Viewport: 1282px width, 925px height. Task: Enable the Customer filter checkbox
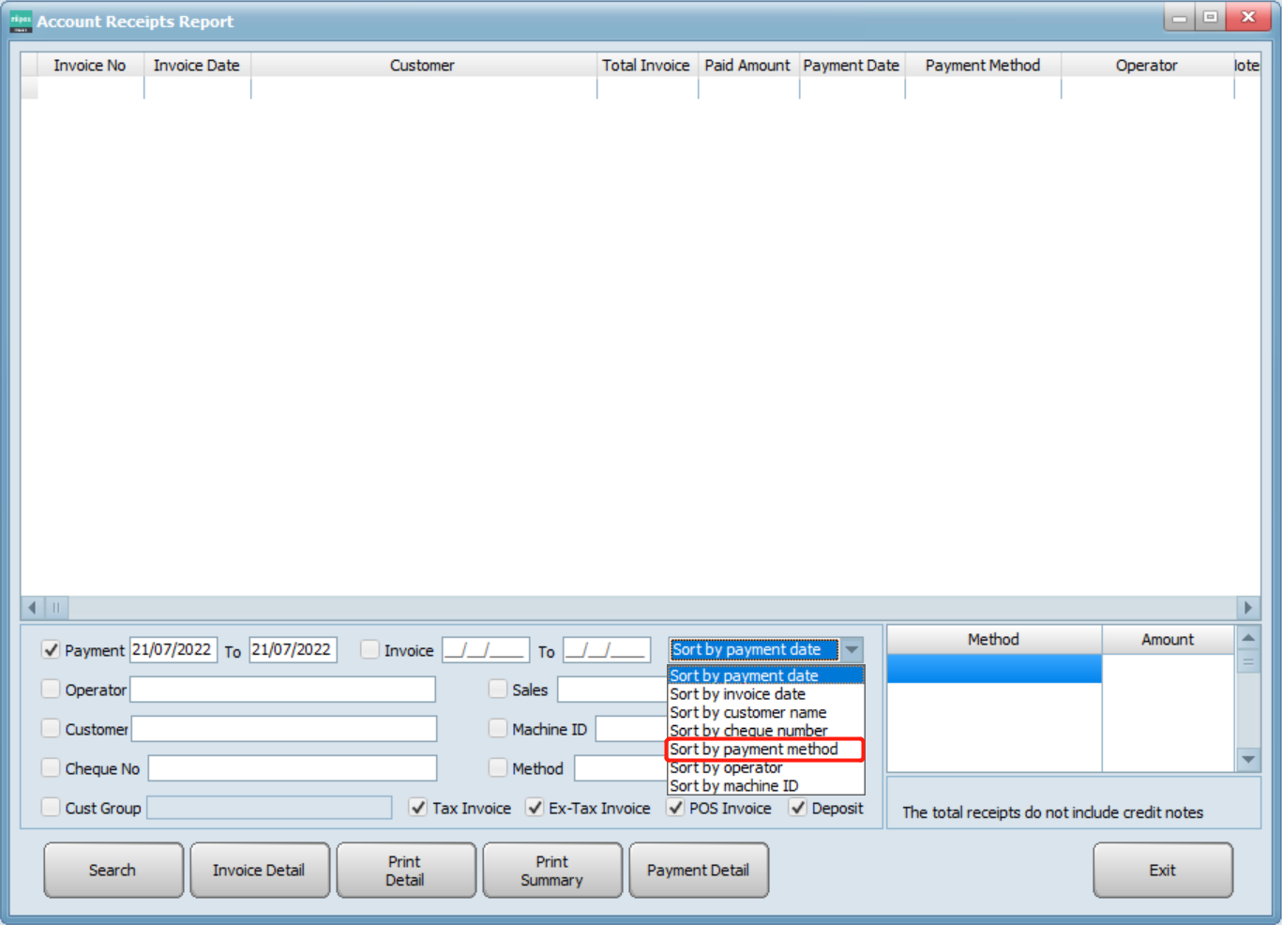[x=51, y=729]
